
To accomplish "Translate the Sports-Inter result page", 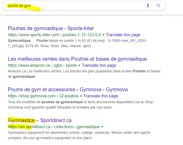I will tap(123, 35).
